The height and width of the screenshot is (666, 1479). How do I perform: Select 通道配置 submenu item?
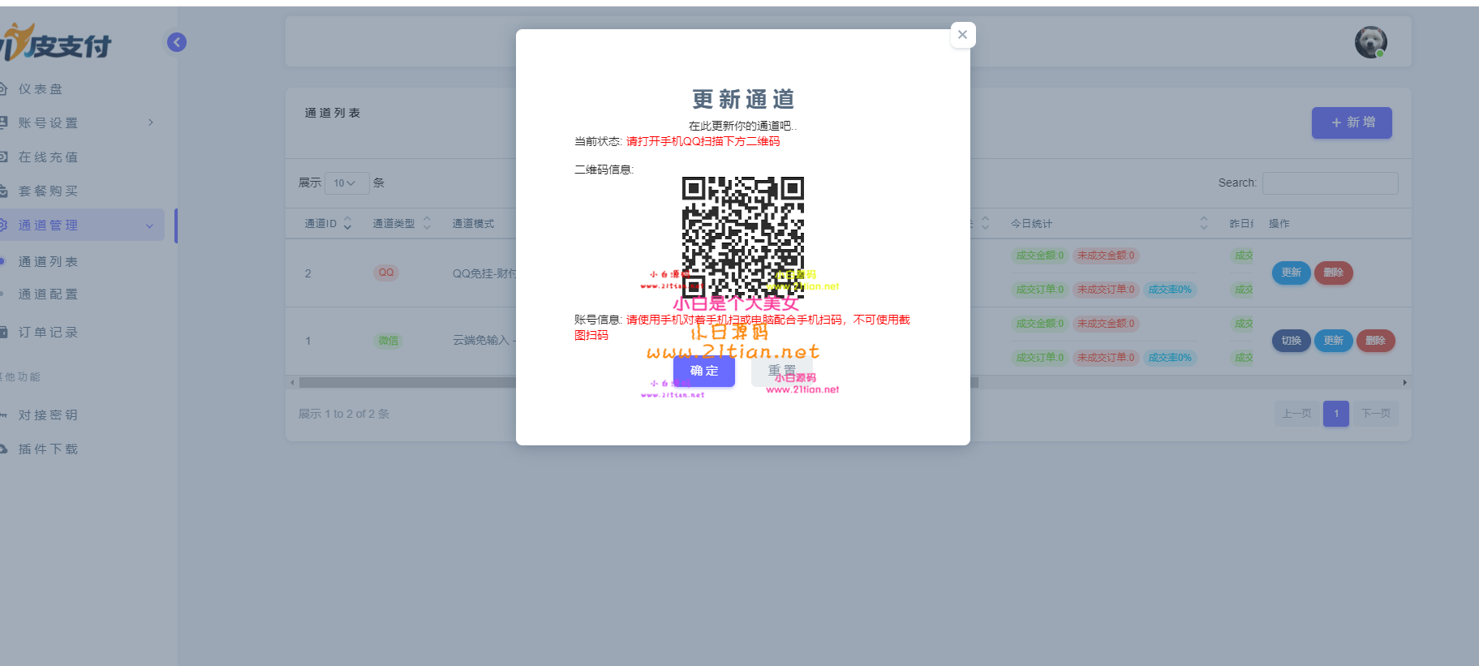[48, 294]
